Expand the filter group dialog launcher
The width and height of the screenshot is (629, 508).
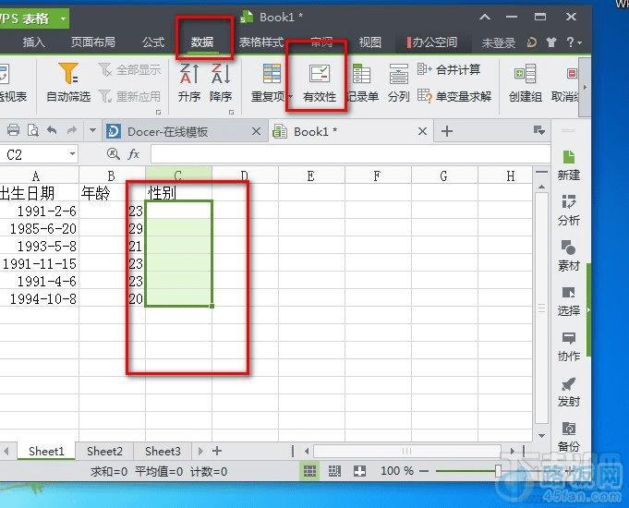[159, 113]
